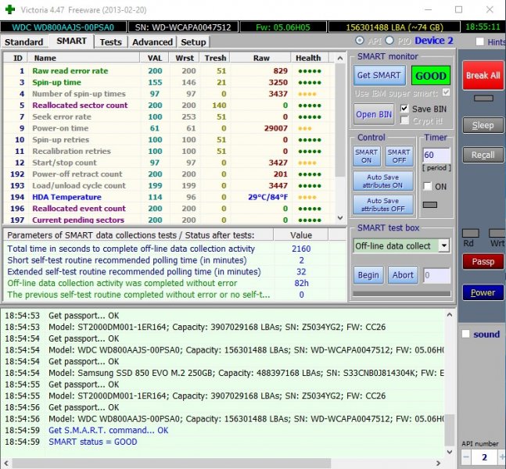Image resolution: width=506 pixels, height=469 pixels.
Task: Select the Raw read error rate row
Action: [168, 71]
